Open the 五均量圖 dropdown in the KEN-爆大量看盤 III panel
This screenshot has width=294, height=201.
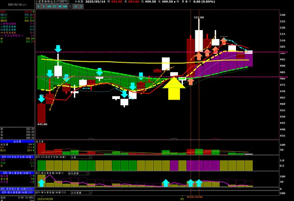[x=91, y=193]
